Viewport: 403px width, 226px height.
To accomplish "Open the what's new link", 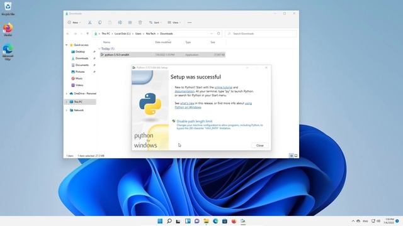I will point(187,103).
